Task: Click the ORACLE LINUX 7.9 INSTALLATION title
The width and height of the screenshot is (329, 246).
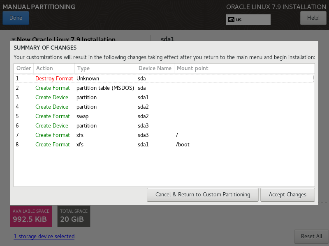Action: [x=276, y=7]
